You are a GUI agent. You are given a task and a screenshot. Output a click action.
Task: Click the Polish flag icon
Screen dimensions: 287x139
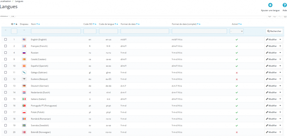tap(24, 112)
